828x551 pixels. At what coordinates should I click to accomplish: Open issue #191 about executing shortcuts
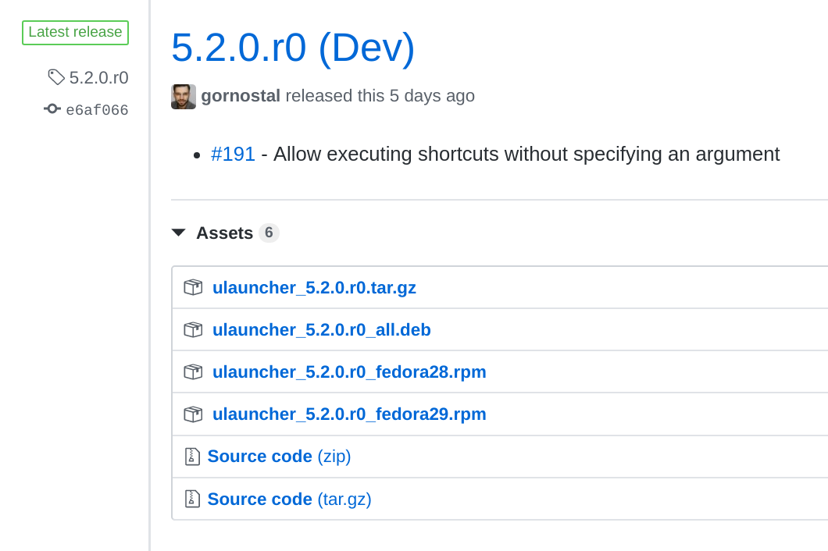(233, 154)
